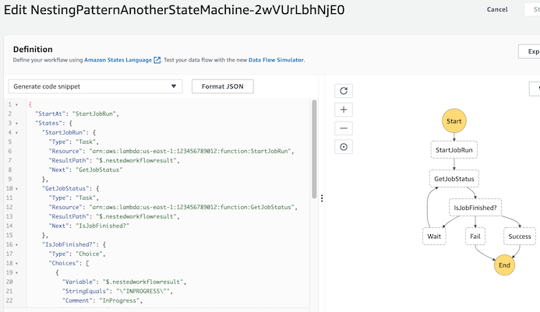540x312 pixels.
Task: Click the Format JSON button
Action: pyautogui.click(x=223, y=86)
